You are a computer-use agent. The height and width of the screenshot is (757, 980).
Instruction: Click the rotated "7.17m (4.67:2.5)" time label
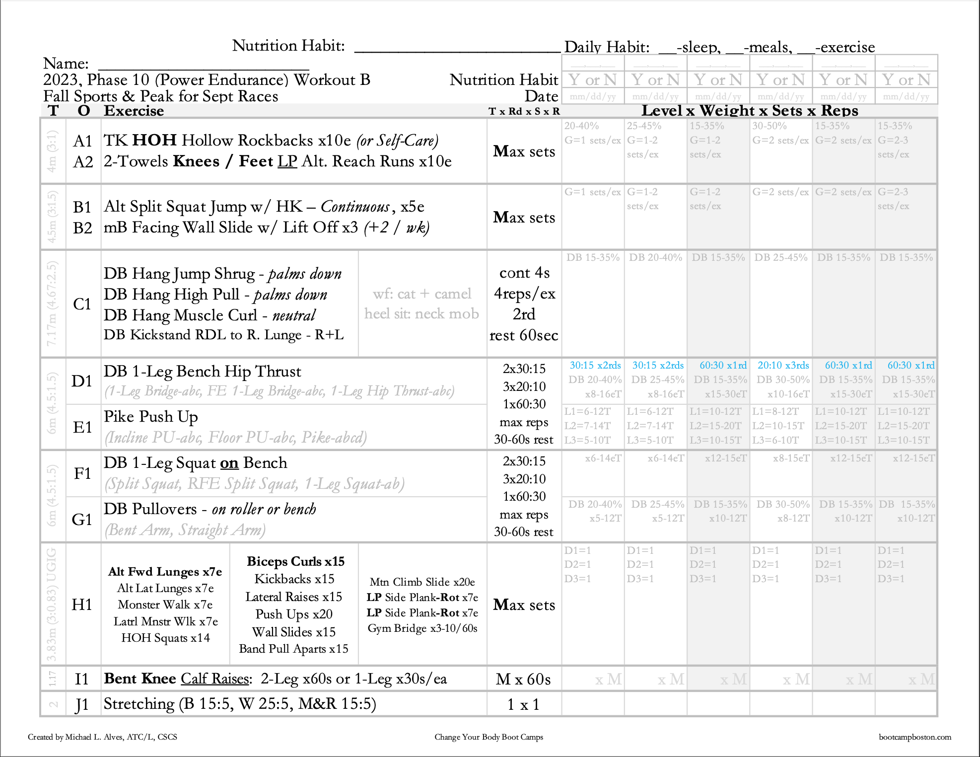[52, 304]
